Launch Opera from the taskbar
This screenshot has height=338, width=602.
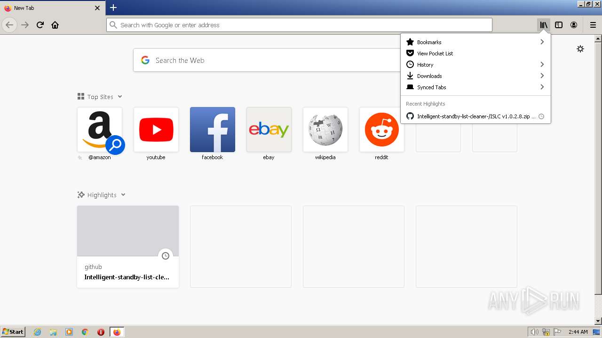101,332
